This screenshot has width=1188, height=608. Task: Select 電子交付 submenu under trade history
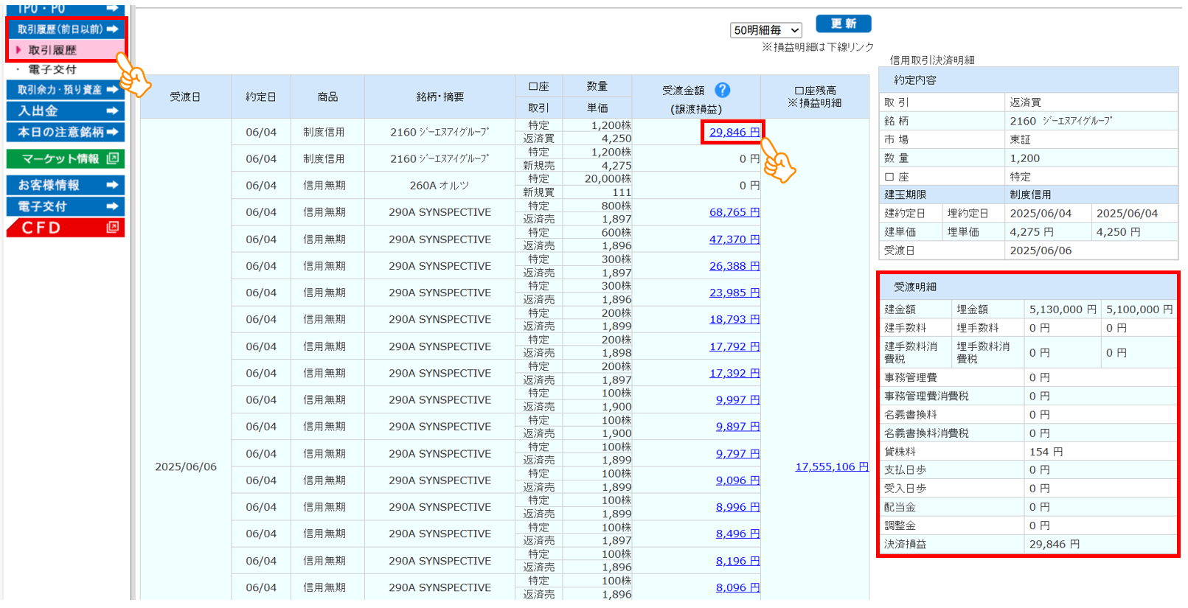[x=52, y=69]
